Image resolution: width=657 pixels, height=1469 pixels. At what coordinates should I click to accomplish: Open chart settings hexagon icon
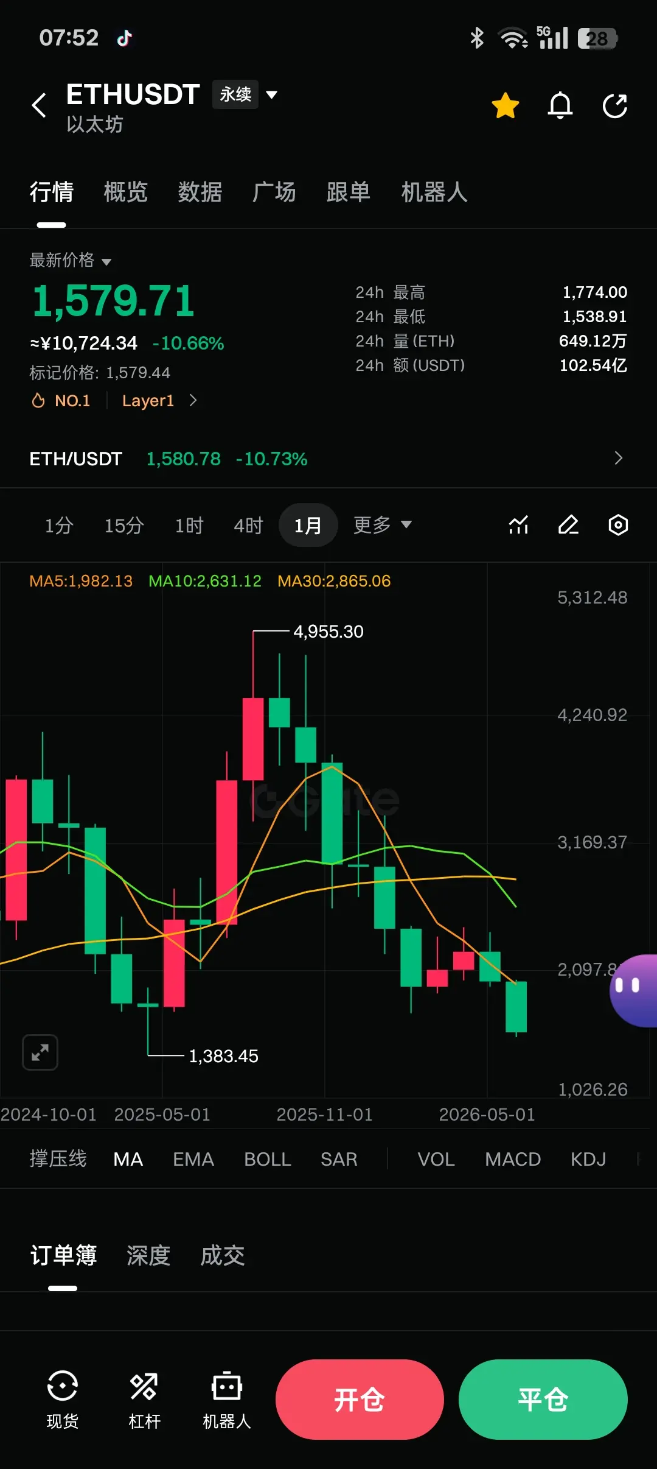pyautogui.click(x=618, y=524)
